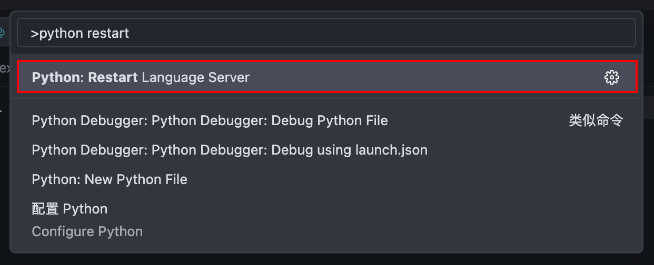Click the 'python restart' text in the input
Viewport: 654px width, 265px height.
click(84, 34)
